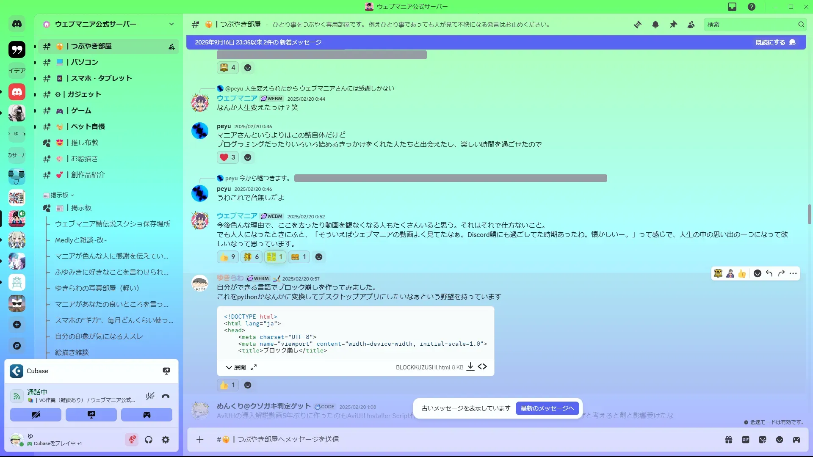Open pinned messages with the pin icon
Viewport: 813px width, 457px height.
(x=673, y=25)
